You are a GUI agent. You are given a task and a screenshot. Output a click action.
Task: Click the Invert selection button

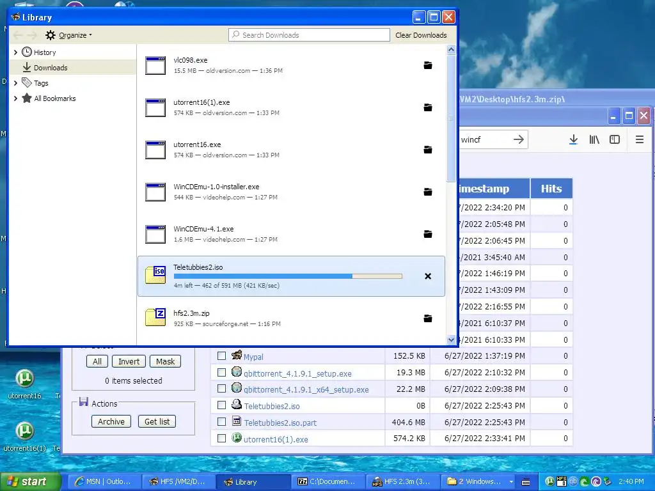tap(129, 362)
